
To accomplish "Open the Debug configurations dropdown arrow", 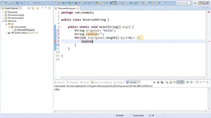I will click(x=66, y=3).
